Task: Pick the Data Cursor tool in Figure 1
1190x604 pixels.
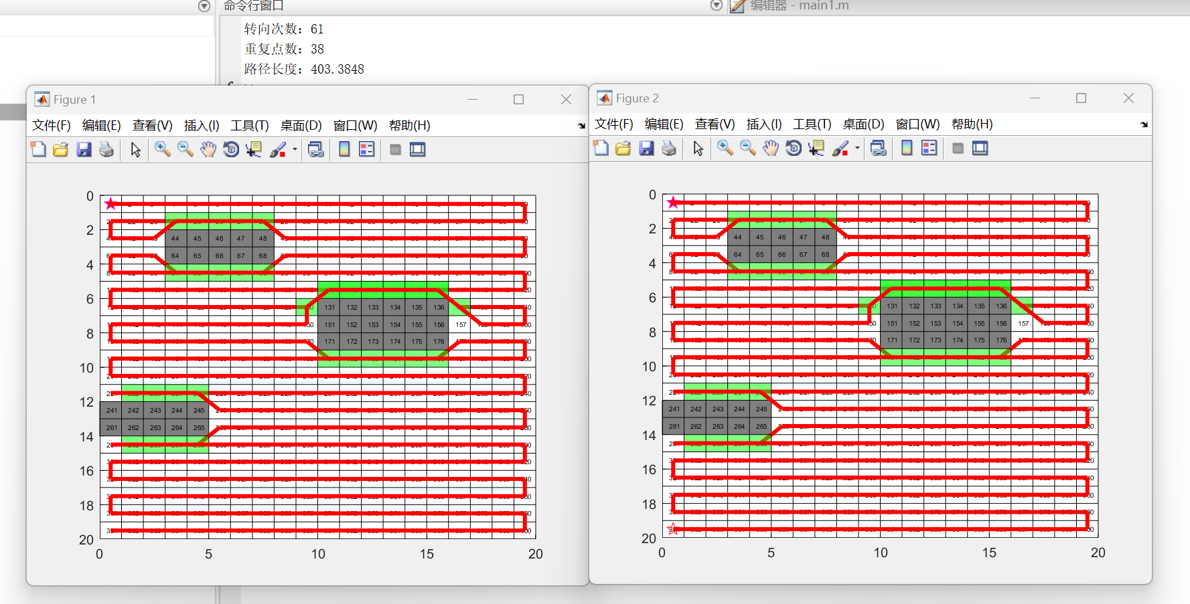Action: click(254, 149)
